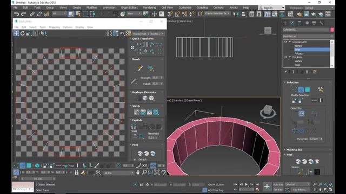The height and width of the screenshot is (194, 346).
Task: Click the Play animation button
Action: pyautogui.click(x=246, y=184)
